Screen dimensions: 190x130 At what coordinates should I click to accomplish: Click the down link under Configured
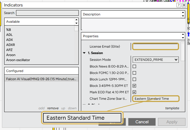click(72, 108)
